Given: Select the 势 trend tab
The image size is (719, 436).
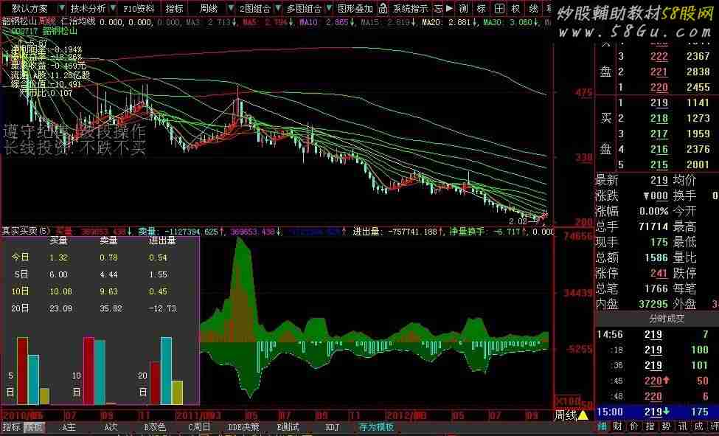Looking at the screenshot, I should tap(666, 427).
